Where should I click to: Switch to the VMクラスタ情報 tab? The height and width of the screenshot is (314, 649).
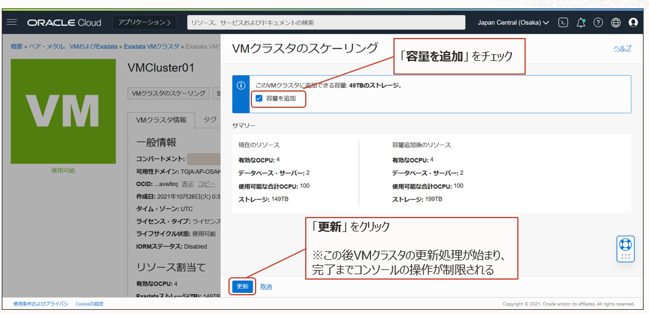(161, 120)
